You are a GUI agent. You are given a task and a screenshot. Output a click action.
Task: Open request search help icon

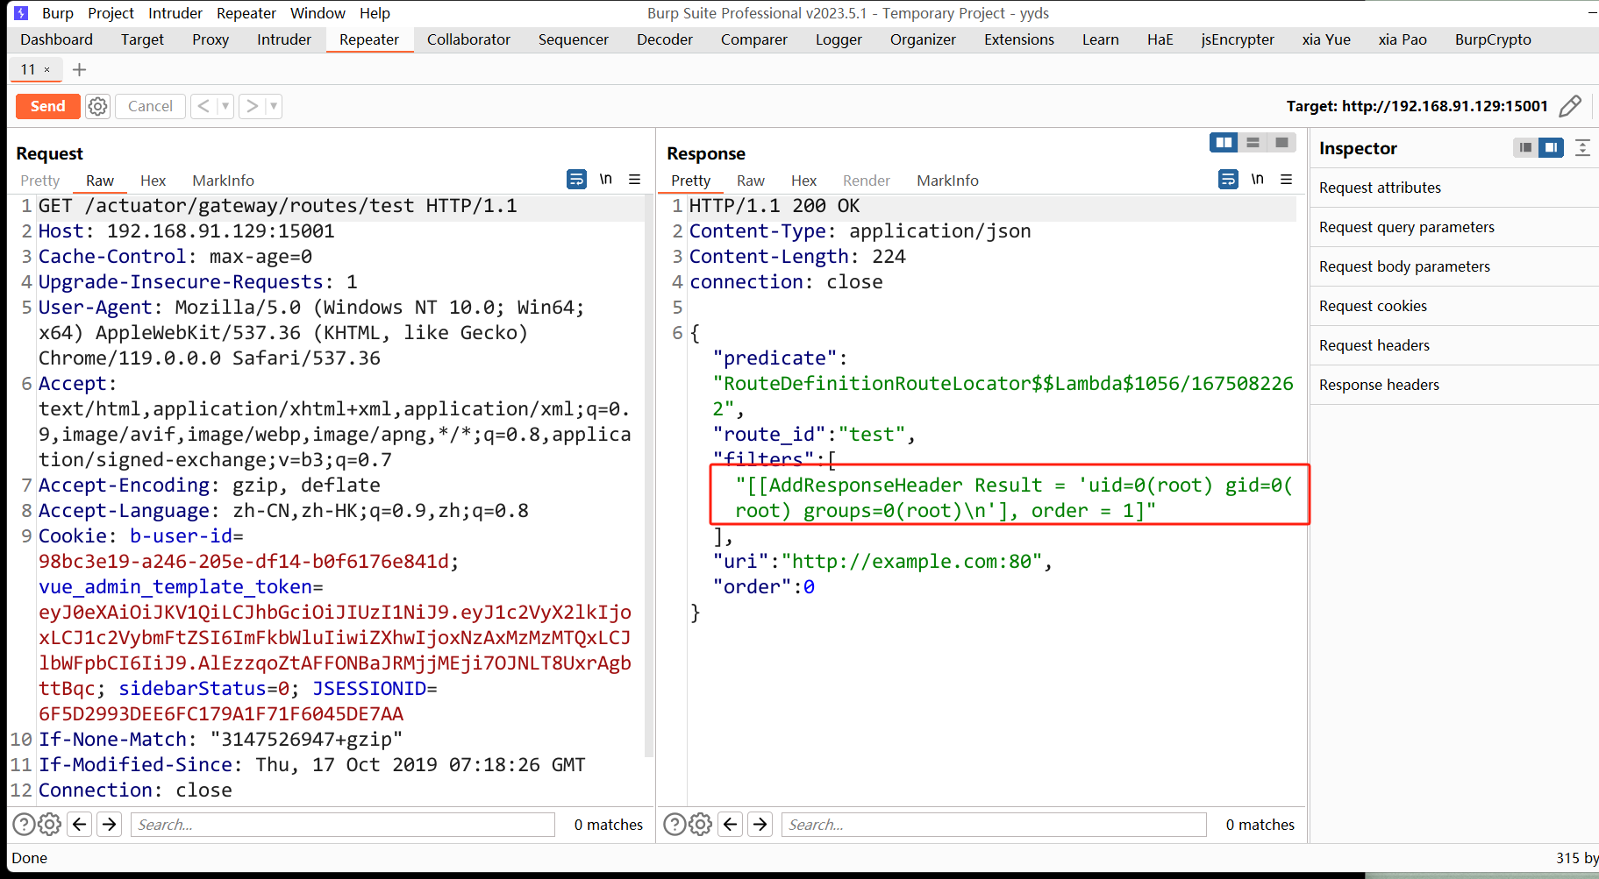tap(24, 824)
